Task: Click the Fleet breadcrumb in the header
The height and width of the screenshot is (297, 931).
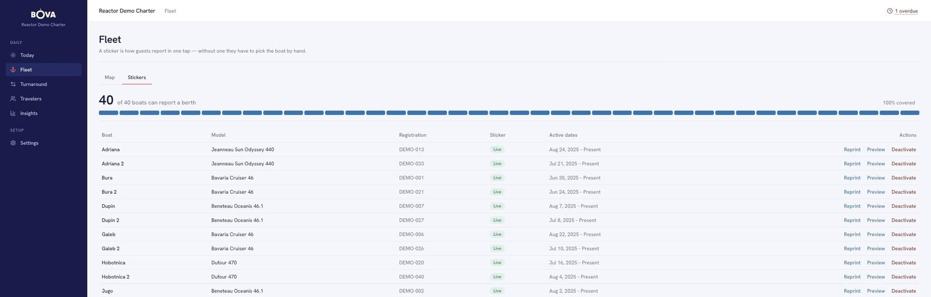Action: click(170, 11)
